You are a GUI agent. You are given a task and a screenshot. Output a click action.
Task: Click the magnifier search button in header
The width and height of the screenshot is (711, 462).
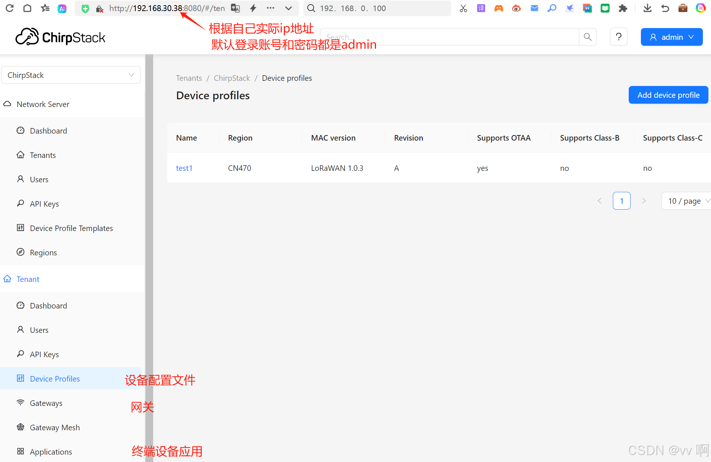tap(588, 37)
